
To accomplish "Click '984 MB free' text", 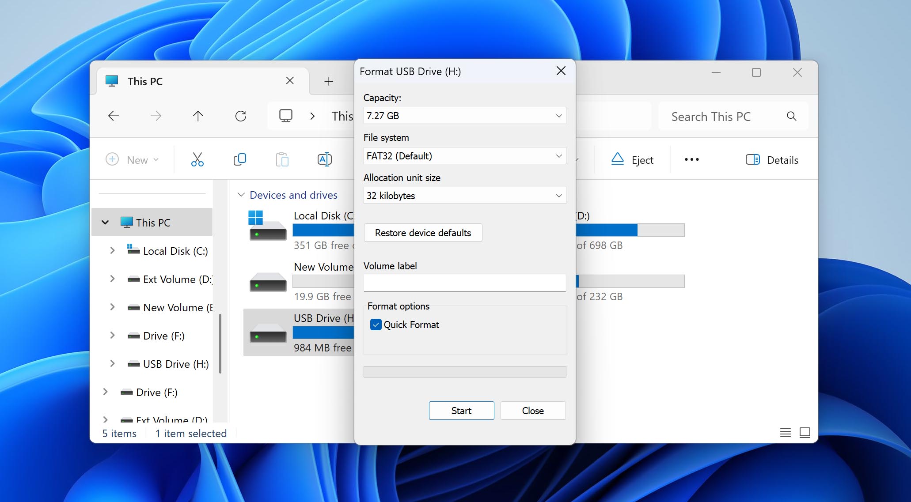I will [x=323, y=347].
